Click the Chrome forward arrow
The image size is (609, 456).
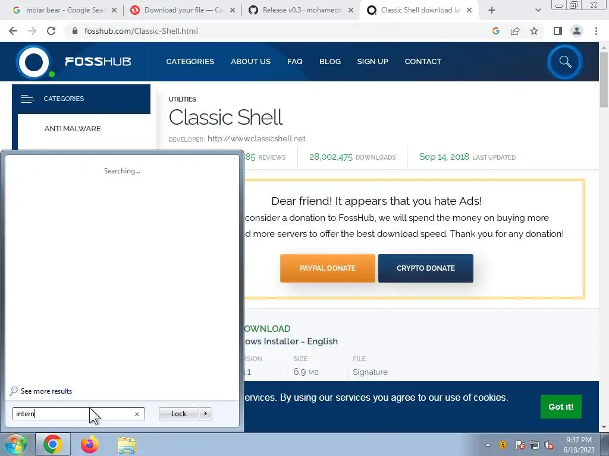tap(32, 31)
